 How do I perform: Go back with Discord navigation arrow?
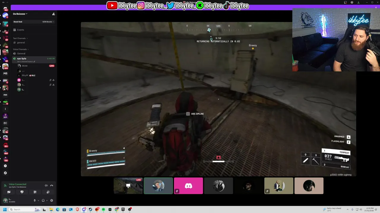(4, 2)
